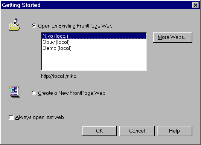
Task: Click the empty area inside the web list box
Action: tap(94, 60)
